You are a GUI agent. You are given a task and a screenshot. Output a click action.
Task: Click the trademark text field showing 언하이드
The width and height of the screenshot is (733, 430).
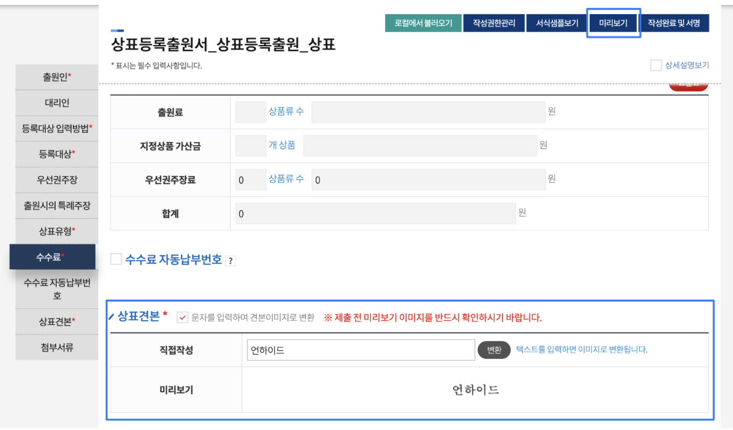pyautogui.click(x=362, y=349)
